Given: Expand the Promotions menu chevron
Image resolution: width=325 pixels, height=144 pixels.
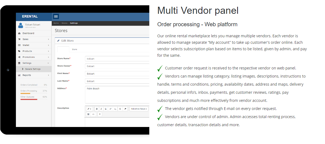Looking at the screenshot, I should pos(49,57).
